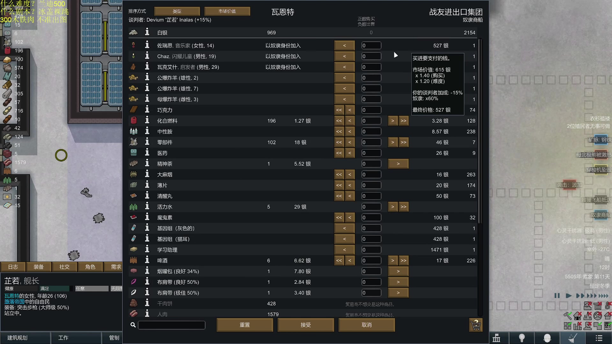The height and width of the screenshot is (344, 612).
Task: Toggle the temperature thermometer overlay
Action: point(608,306)
